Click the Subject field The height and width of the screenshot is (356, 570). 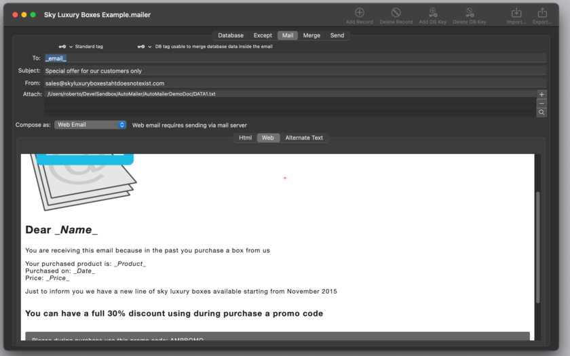295,71
